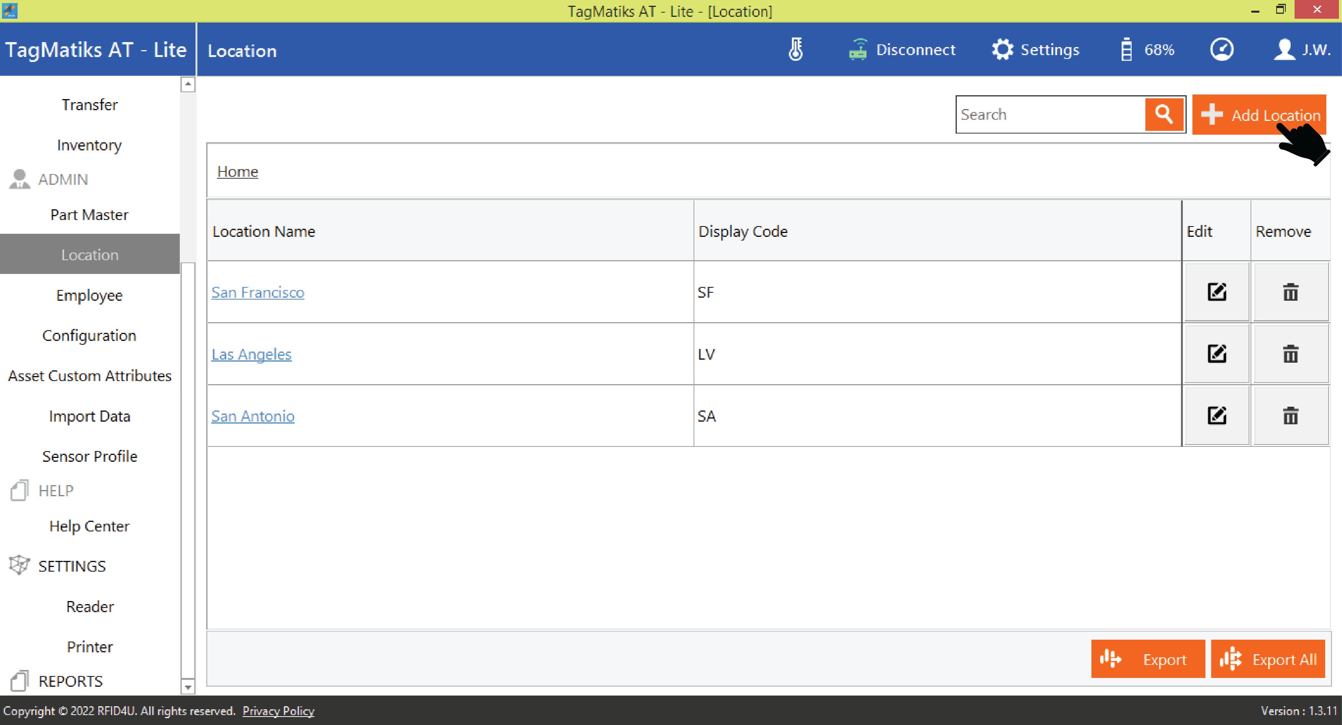This screenshot has width=1342, height=725.
Task: Click the orange search magnifier button
Action: 1164,114
